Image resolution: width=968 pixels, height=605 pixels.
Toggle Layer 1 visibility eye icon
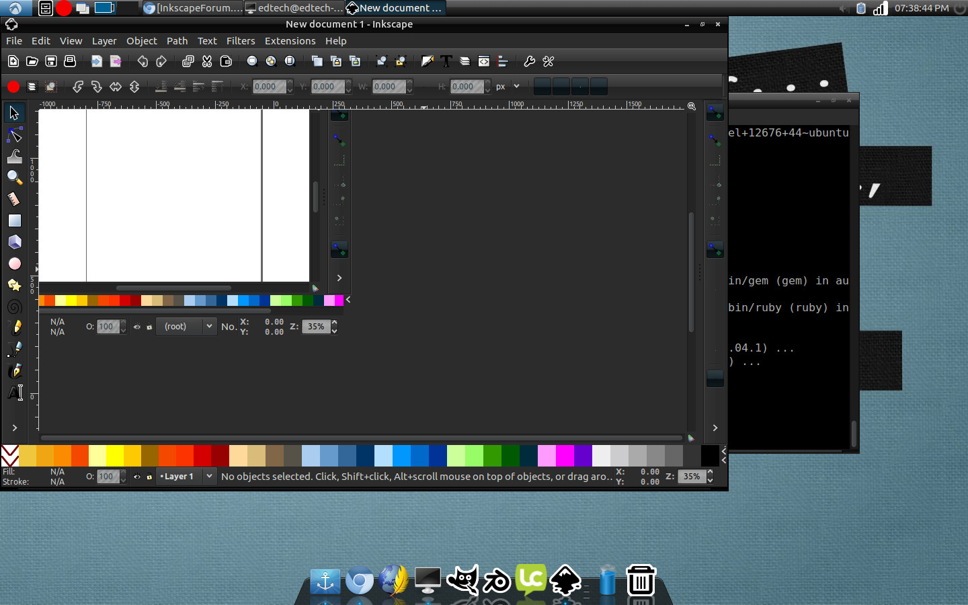pyautogui.click(x=137, y=477)
